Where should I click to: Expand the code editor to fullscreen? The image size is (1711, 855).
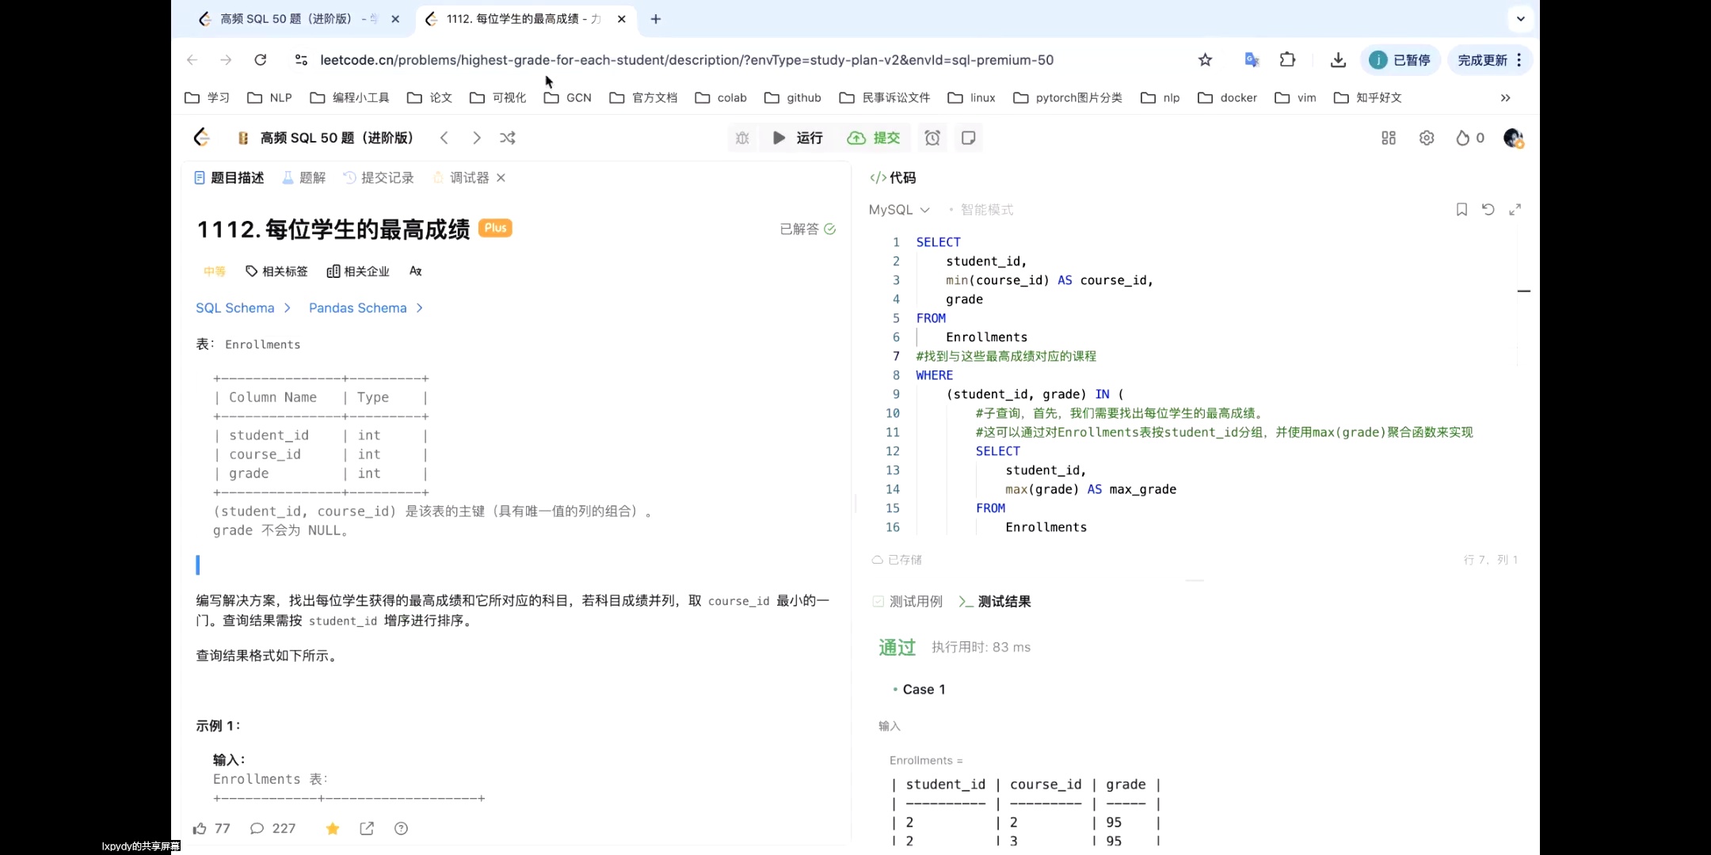coord(1516,209)
